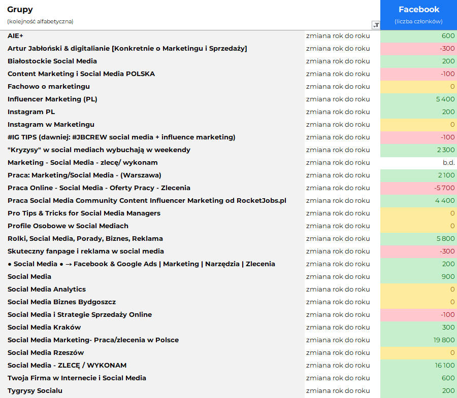This screenshot has height=398, width=457.
Task: Select the 19 800 value cell
Action: pos(418,340)
